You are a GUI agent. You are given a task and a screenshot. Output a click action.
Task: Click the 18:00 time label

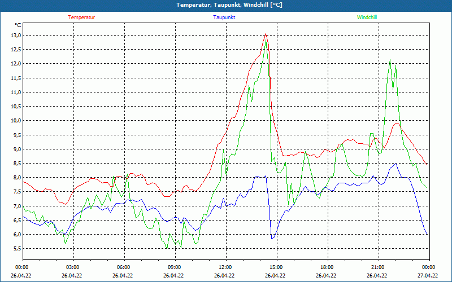click(x=328, y=267)
